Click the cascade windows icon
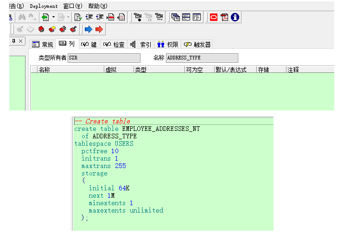 coord(176,17)
